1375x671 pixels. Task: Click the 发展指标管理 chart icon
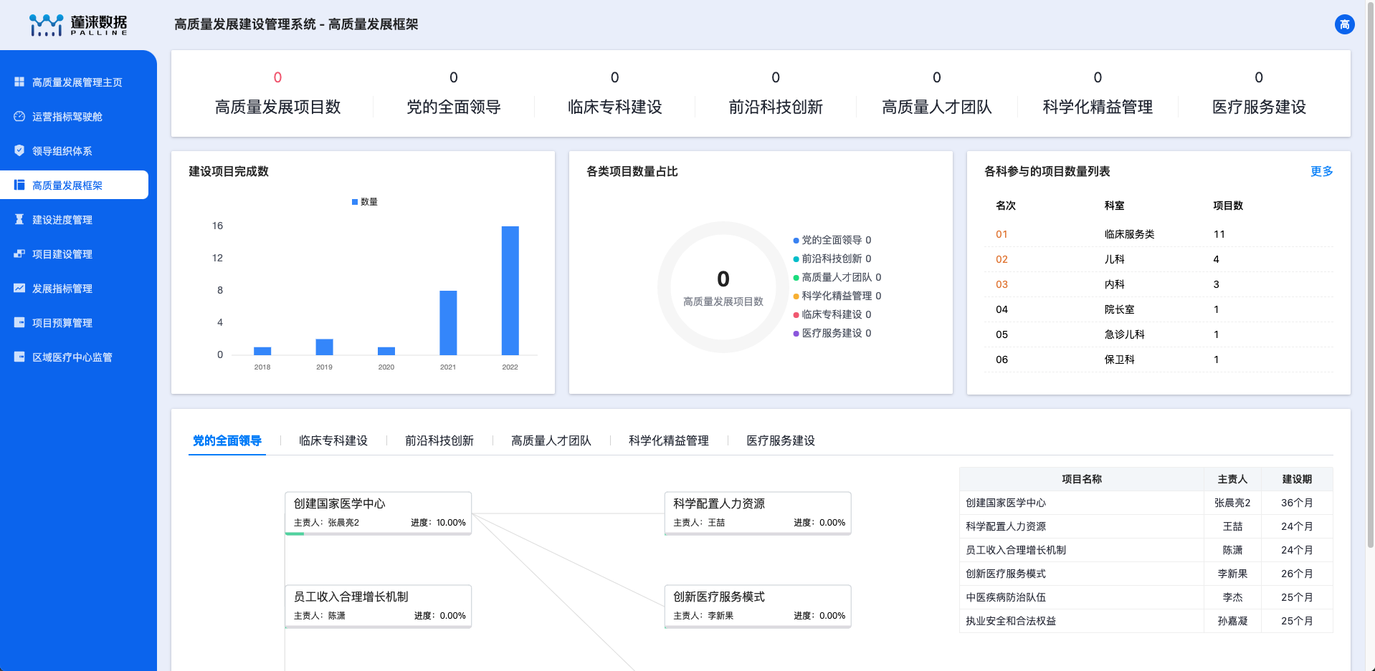(19, 288)
